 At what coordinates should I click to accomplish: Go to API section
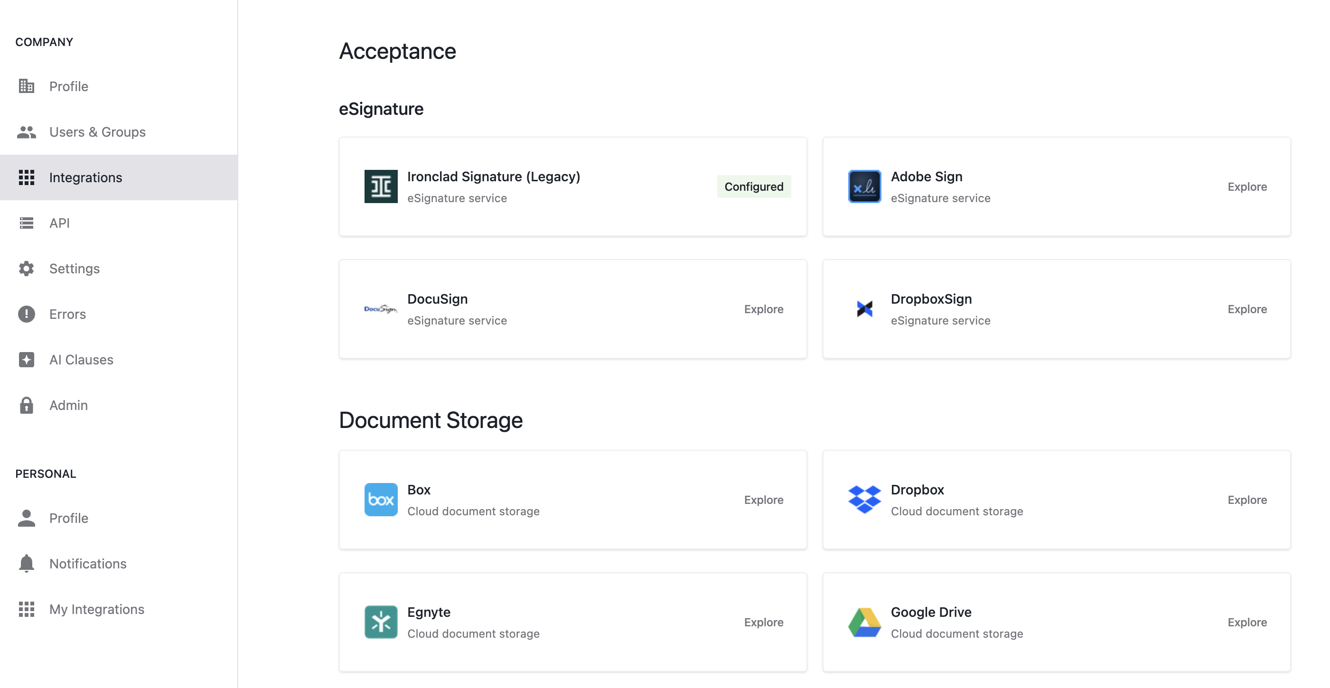[x=119, y=223]
